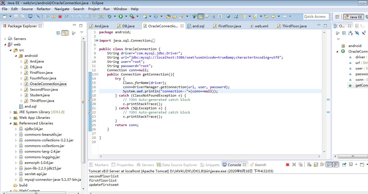Toggle Link with Editor in Package Explorer
The width and height of the screenshot is (368, 194).
tap(65, 33)
